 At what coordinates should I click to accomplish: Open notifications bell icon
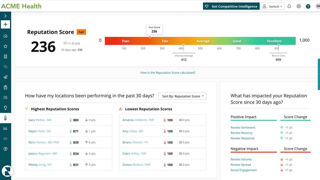289,6
